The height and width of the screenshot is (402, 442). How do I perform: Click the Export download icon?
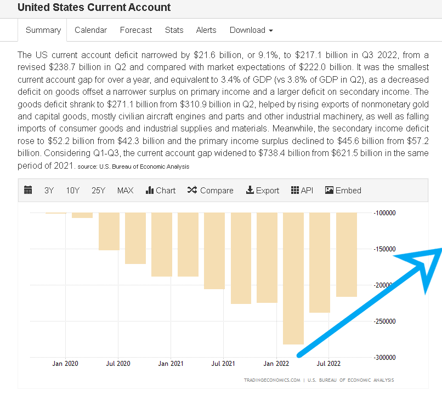pos(250,191)
